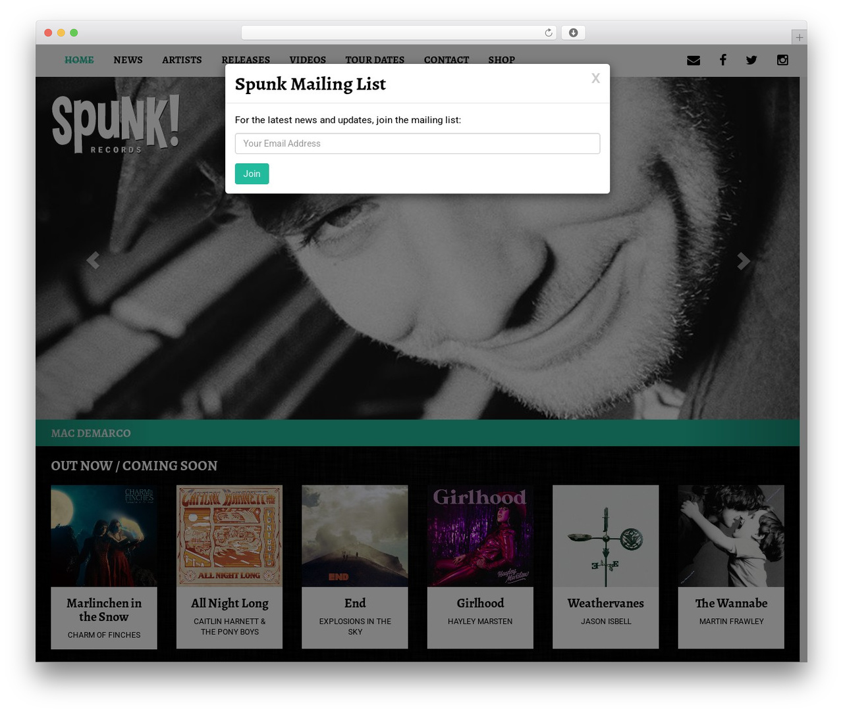Open the TOUR DATES menu item

(375, 60)
